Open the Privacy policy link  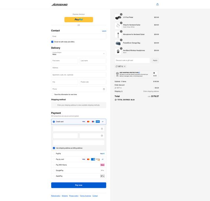(x=74, y=196)
